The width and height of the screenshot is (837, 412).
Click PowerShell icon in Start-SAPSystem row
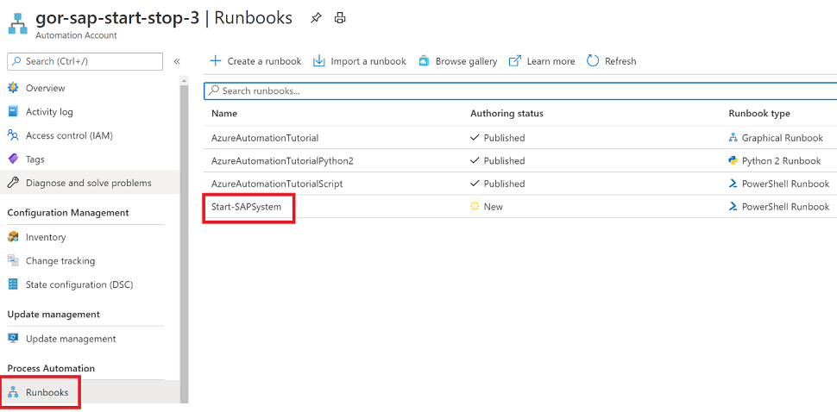coord(733,206)
